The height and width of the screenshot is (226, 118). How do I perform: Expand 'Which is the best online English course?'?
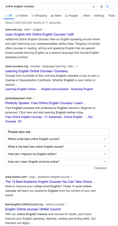pyautogui.click(x=57, y=139)
